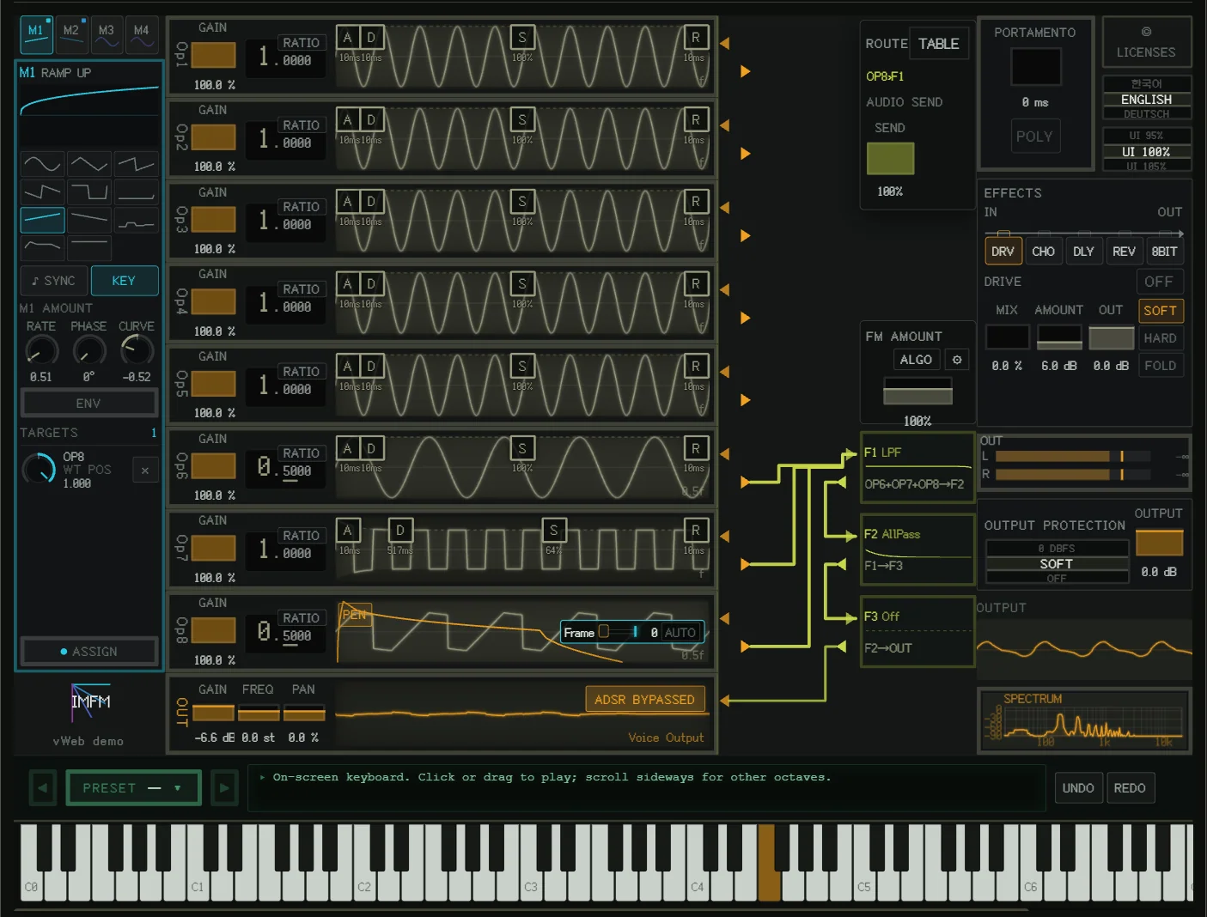Adjust the Op8 Frame slider
The image size is (1207, 917).
619,632
